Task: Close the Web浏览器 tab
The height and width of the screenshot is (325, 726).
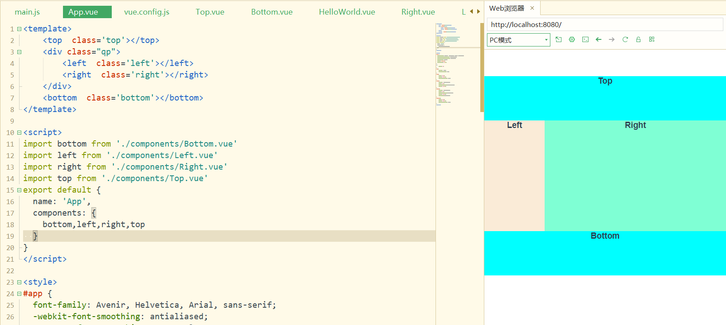Action: coord(532,8)
